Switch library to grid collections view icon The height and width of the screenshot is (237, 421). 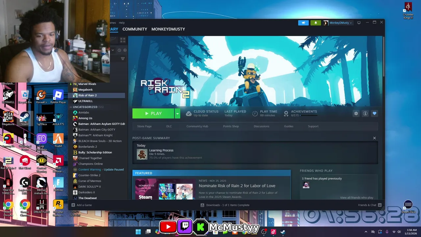click(123, 40)
